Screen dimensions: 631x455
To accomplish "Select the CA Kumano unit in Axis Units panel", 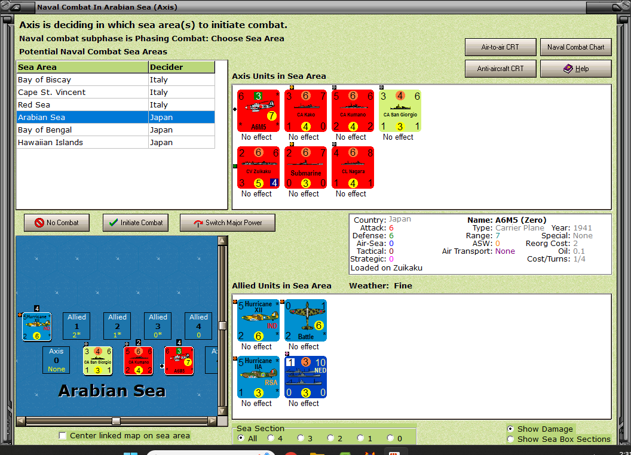I will tap(353, 110).
